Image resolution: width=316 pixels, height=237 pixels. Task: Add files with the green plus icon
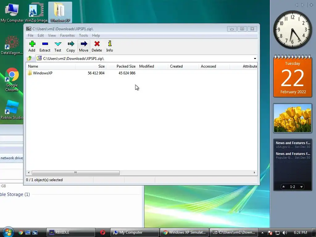click(32, 46)
